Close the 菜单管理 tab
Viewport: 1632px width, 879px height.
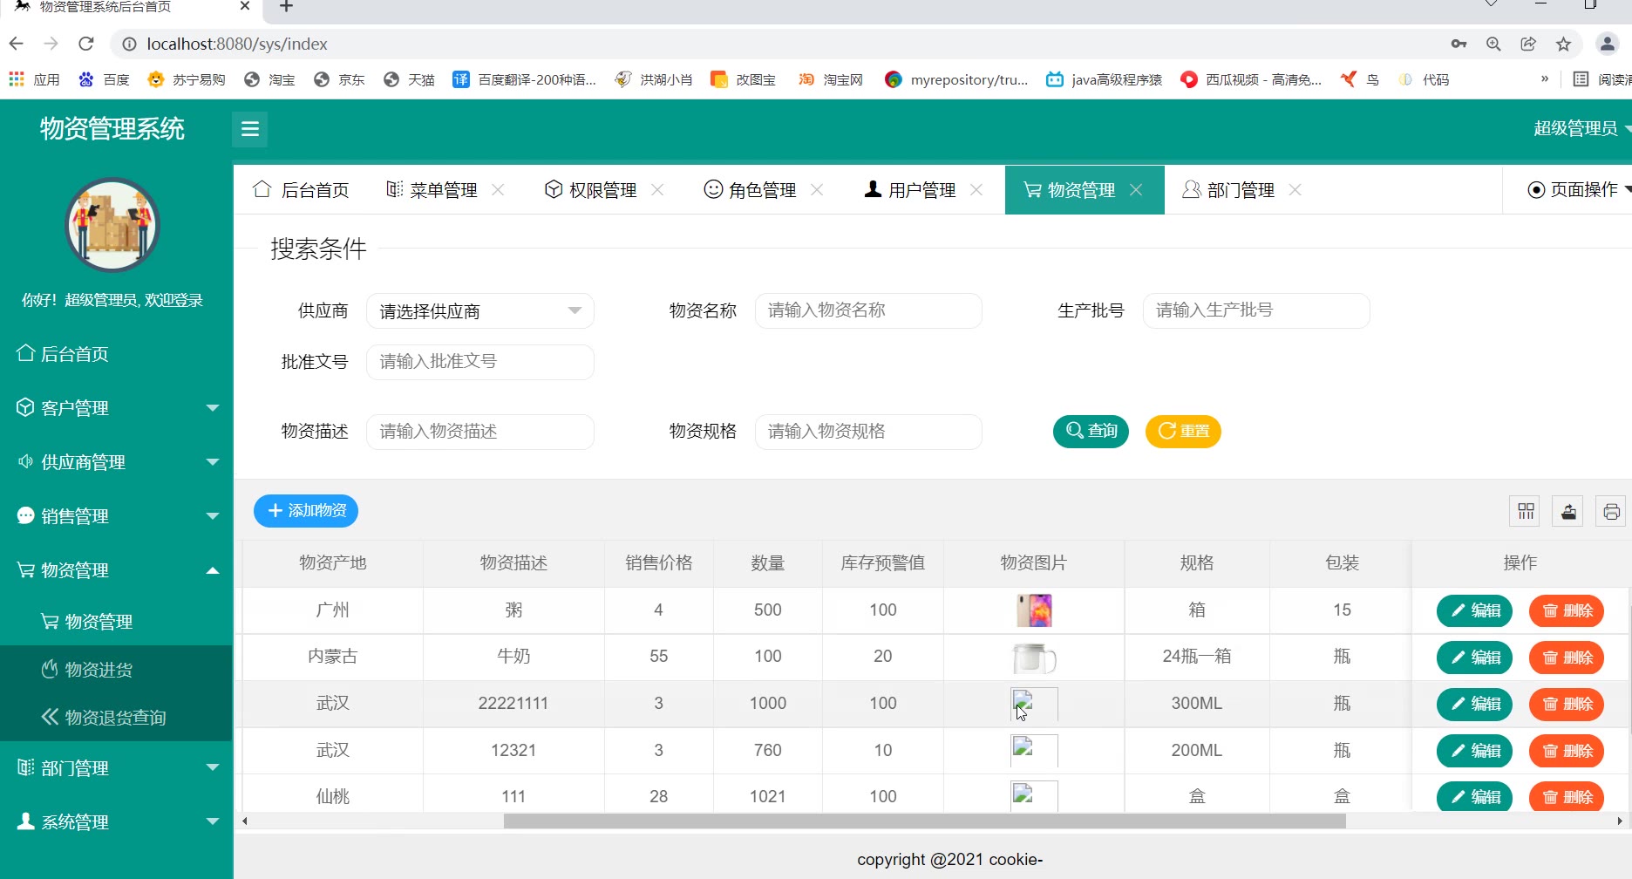tap(498, 190)
